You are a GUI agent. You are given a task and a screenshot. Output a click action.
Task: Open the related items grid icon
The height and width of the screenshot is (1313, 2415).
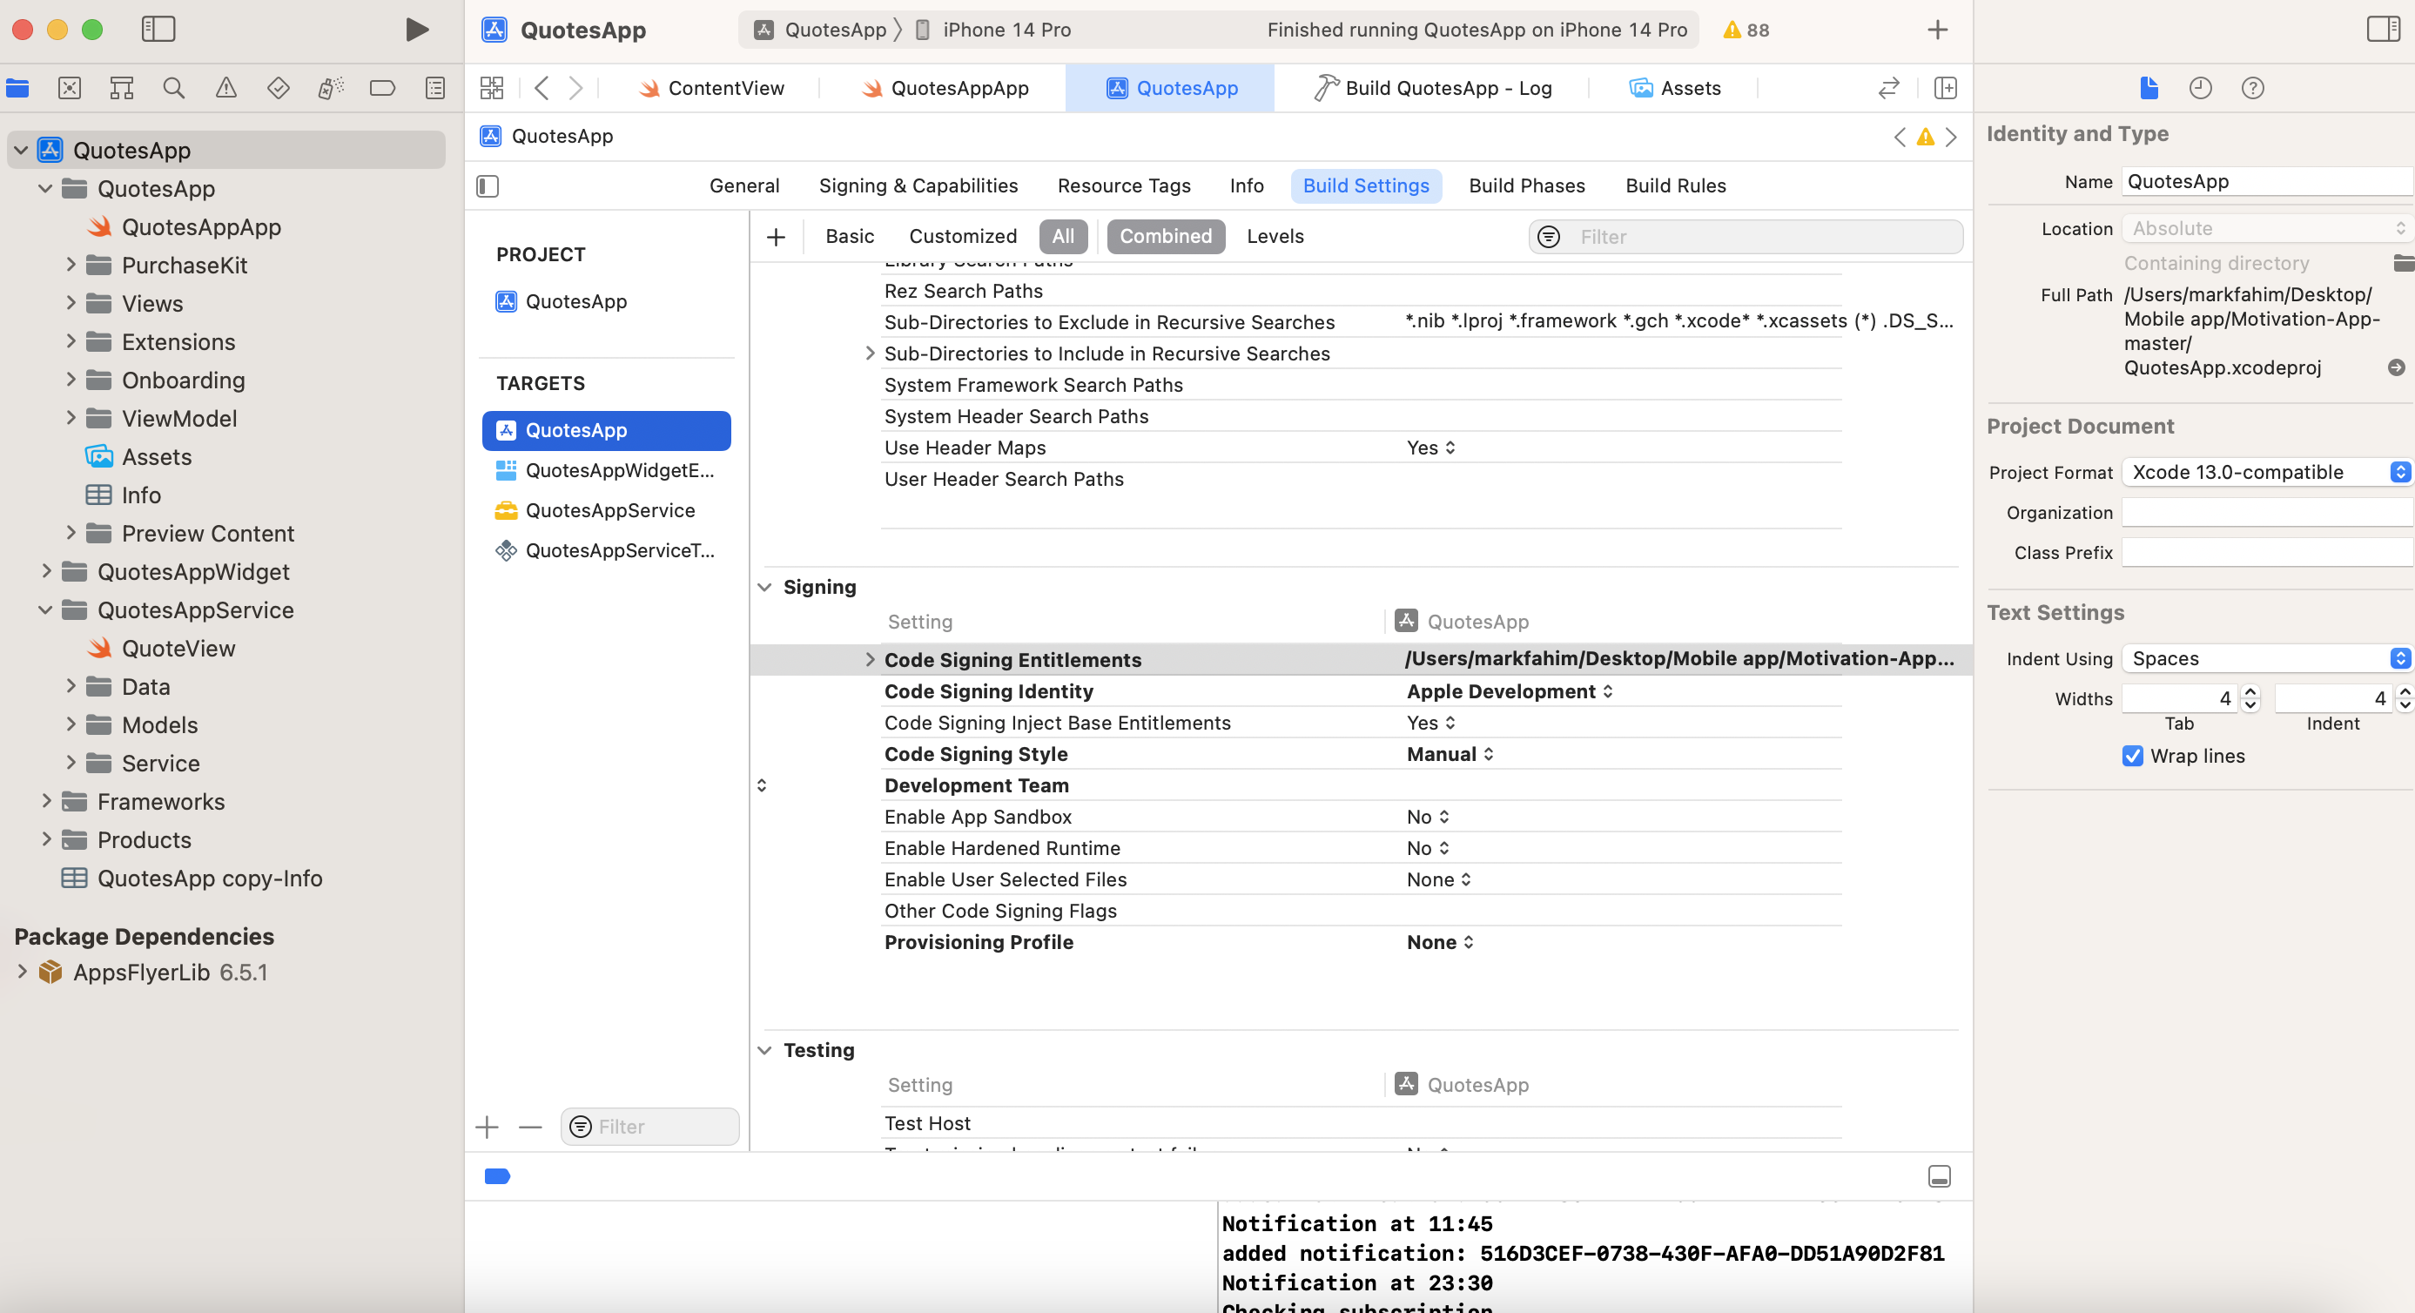pos(491,88)
